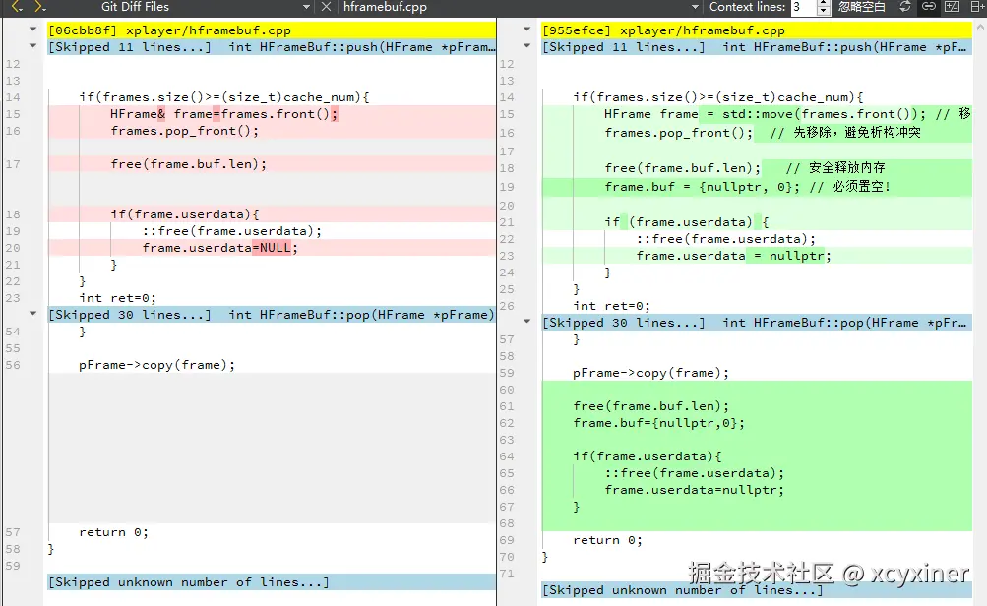Edit the Context lines number field

pos(803,7)
